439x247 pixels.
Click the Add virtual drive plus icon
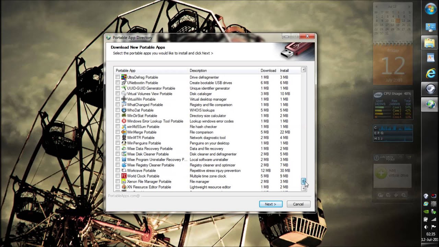click(381, 173)
